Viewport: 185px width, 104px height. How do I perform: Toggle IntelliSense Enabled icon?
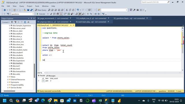[61, 14]
